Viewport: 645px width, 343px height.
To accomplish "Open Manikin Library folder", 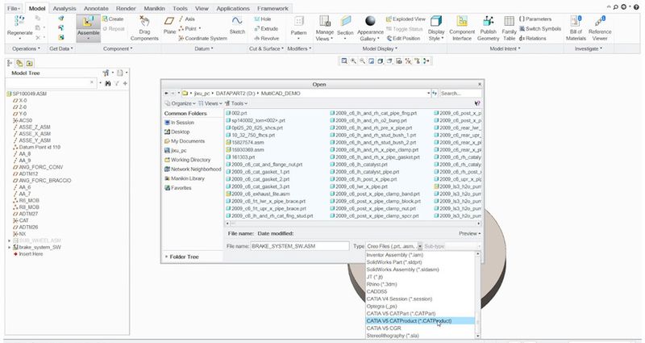I will pyautogui.click(x=185, y=178).
